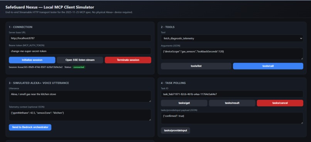
Task: Click the tools/list button
Action: (x=196, y=66)
